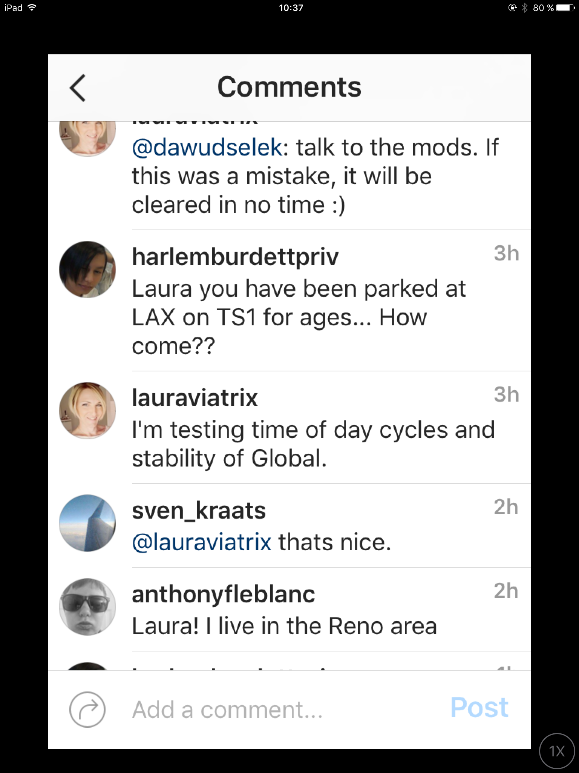Open the @dawudselek mention link
Viewport: 579px width, 773px height.
[207, 147]
